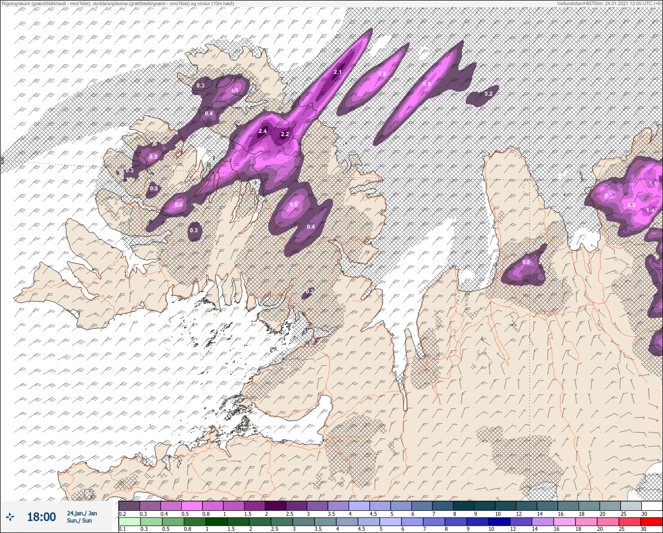Click the 2.2 precipitation value on the map
663x533 pixels.
[284, 135]
